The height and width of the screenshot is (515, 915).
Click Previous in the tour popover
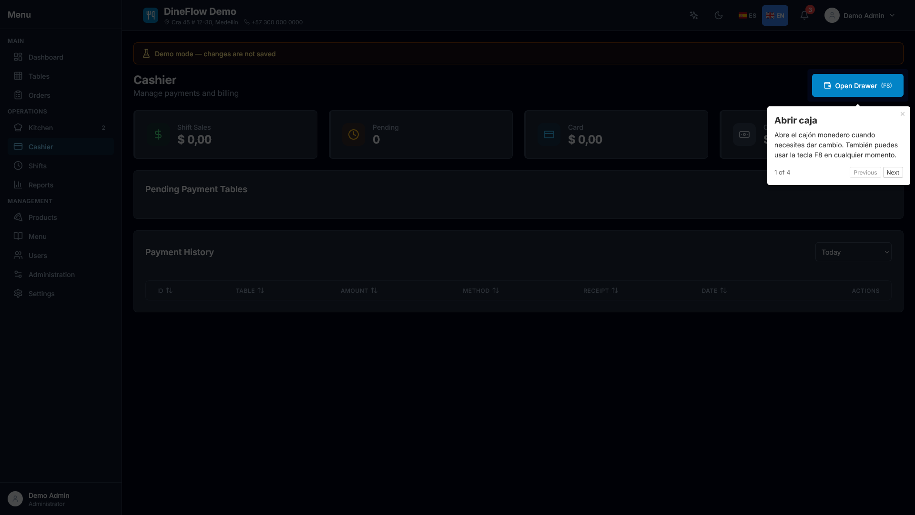click(865, 173)
